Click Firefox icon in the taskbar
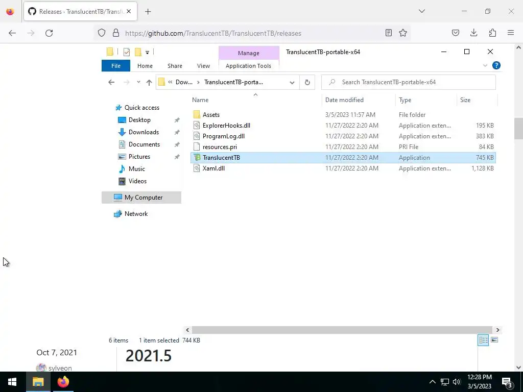 point(63,382)
